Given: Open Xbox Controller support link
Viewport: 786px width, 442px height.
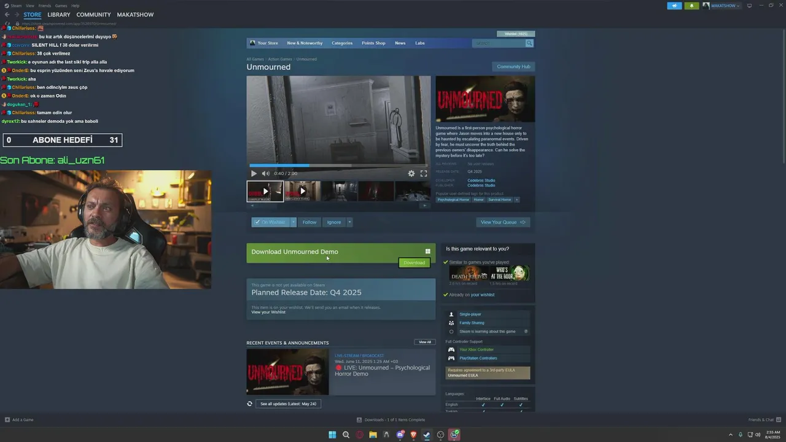Looking at the screenshot, I should pyautogui.click(x=477, y=349).
